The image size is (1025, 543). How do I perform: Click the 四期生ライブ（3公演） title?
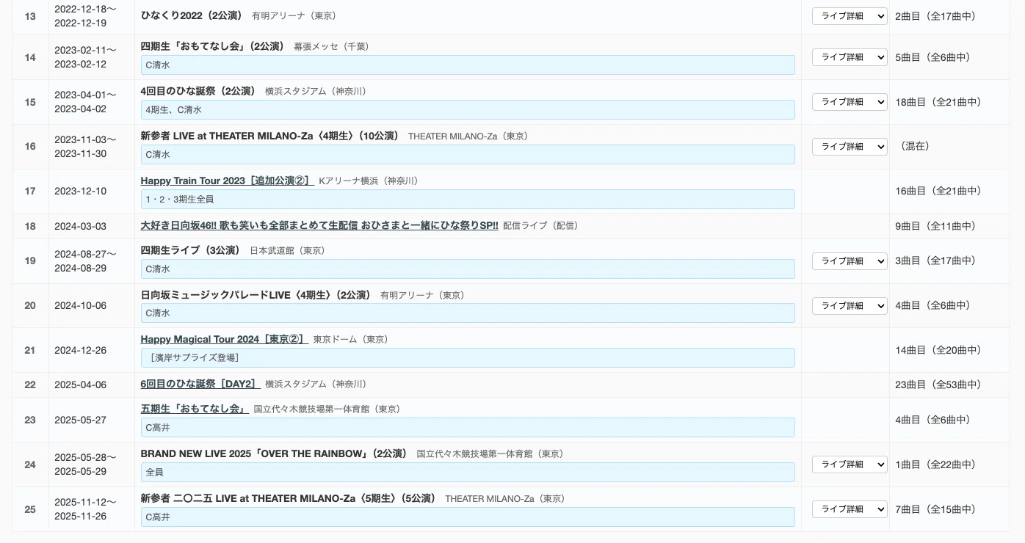[191, 250]
